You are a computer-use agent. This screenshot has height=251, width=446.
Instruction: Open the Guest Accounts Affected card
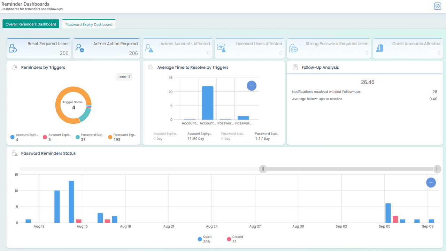click(408, 48)
